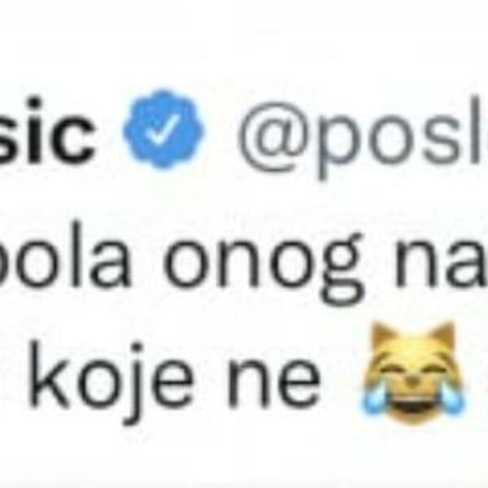
Task: Click the blue verified badge
Action: pyautogui.click(x=163, y=130)
